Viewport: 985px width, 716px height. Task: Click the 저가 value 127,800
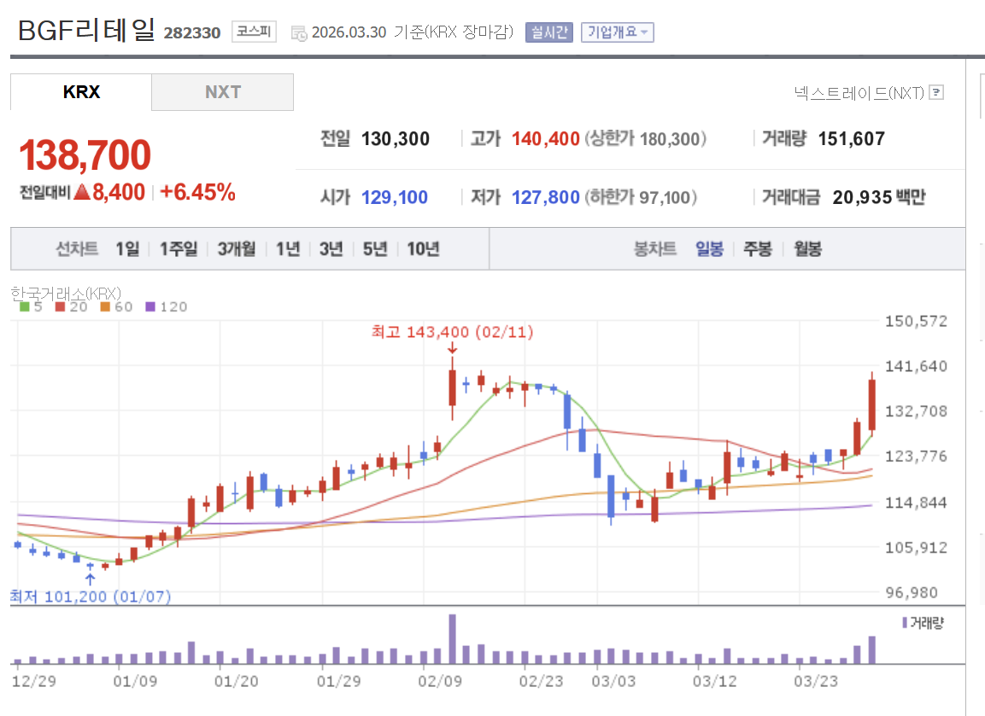(x=545, y=198)
